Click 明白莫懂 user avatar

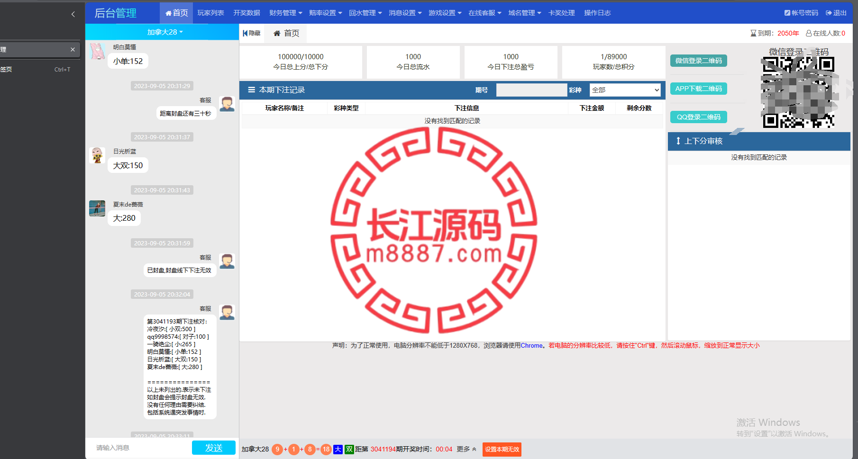tap(97, 51)
